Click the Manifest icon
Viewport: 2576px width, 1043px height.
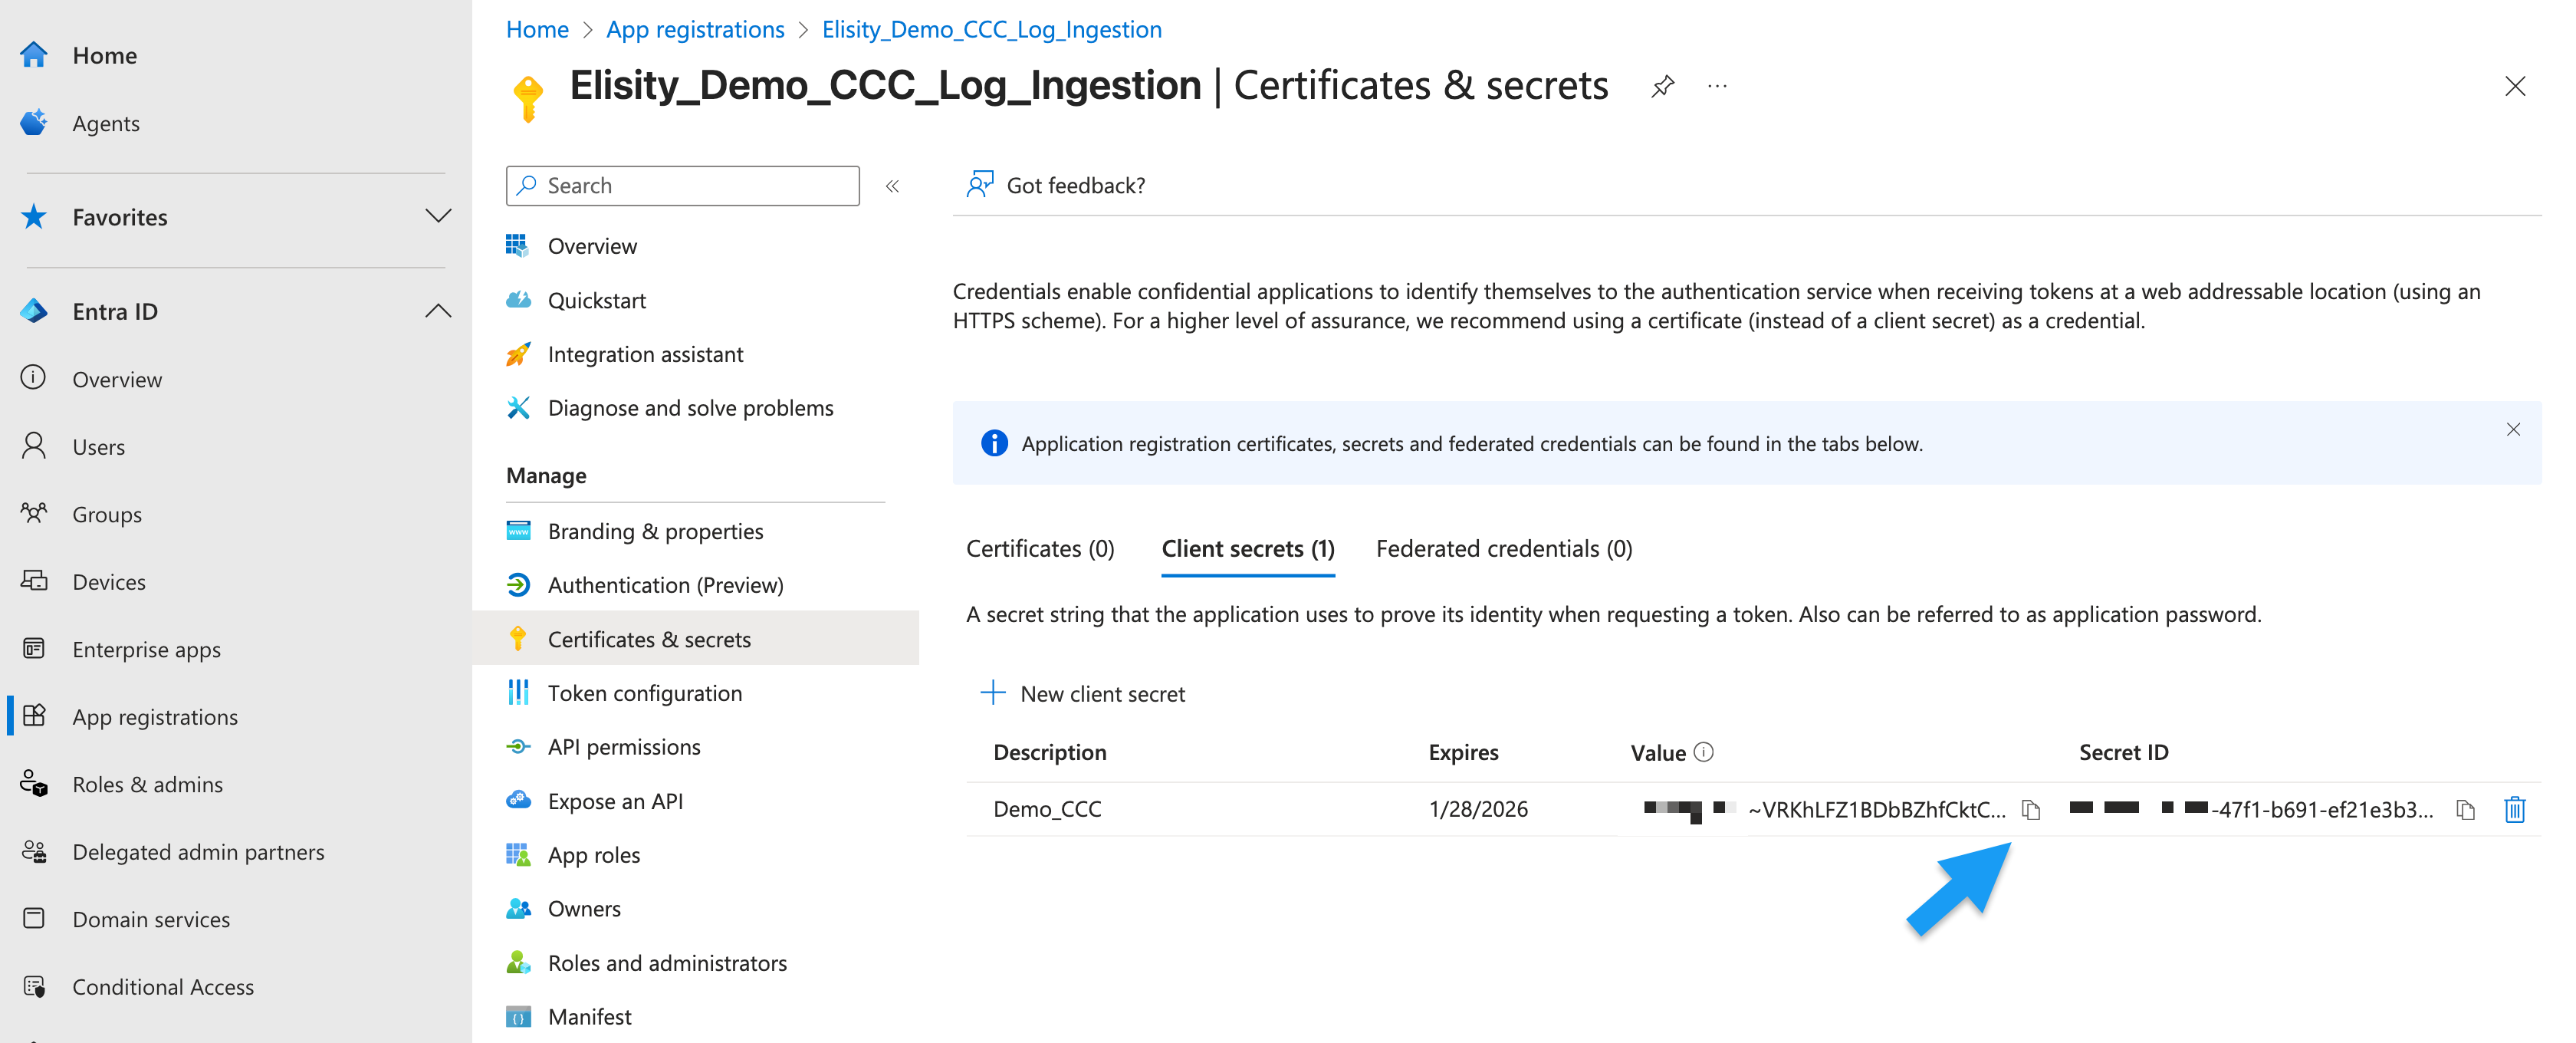coord(518,1017)
